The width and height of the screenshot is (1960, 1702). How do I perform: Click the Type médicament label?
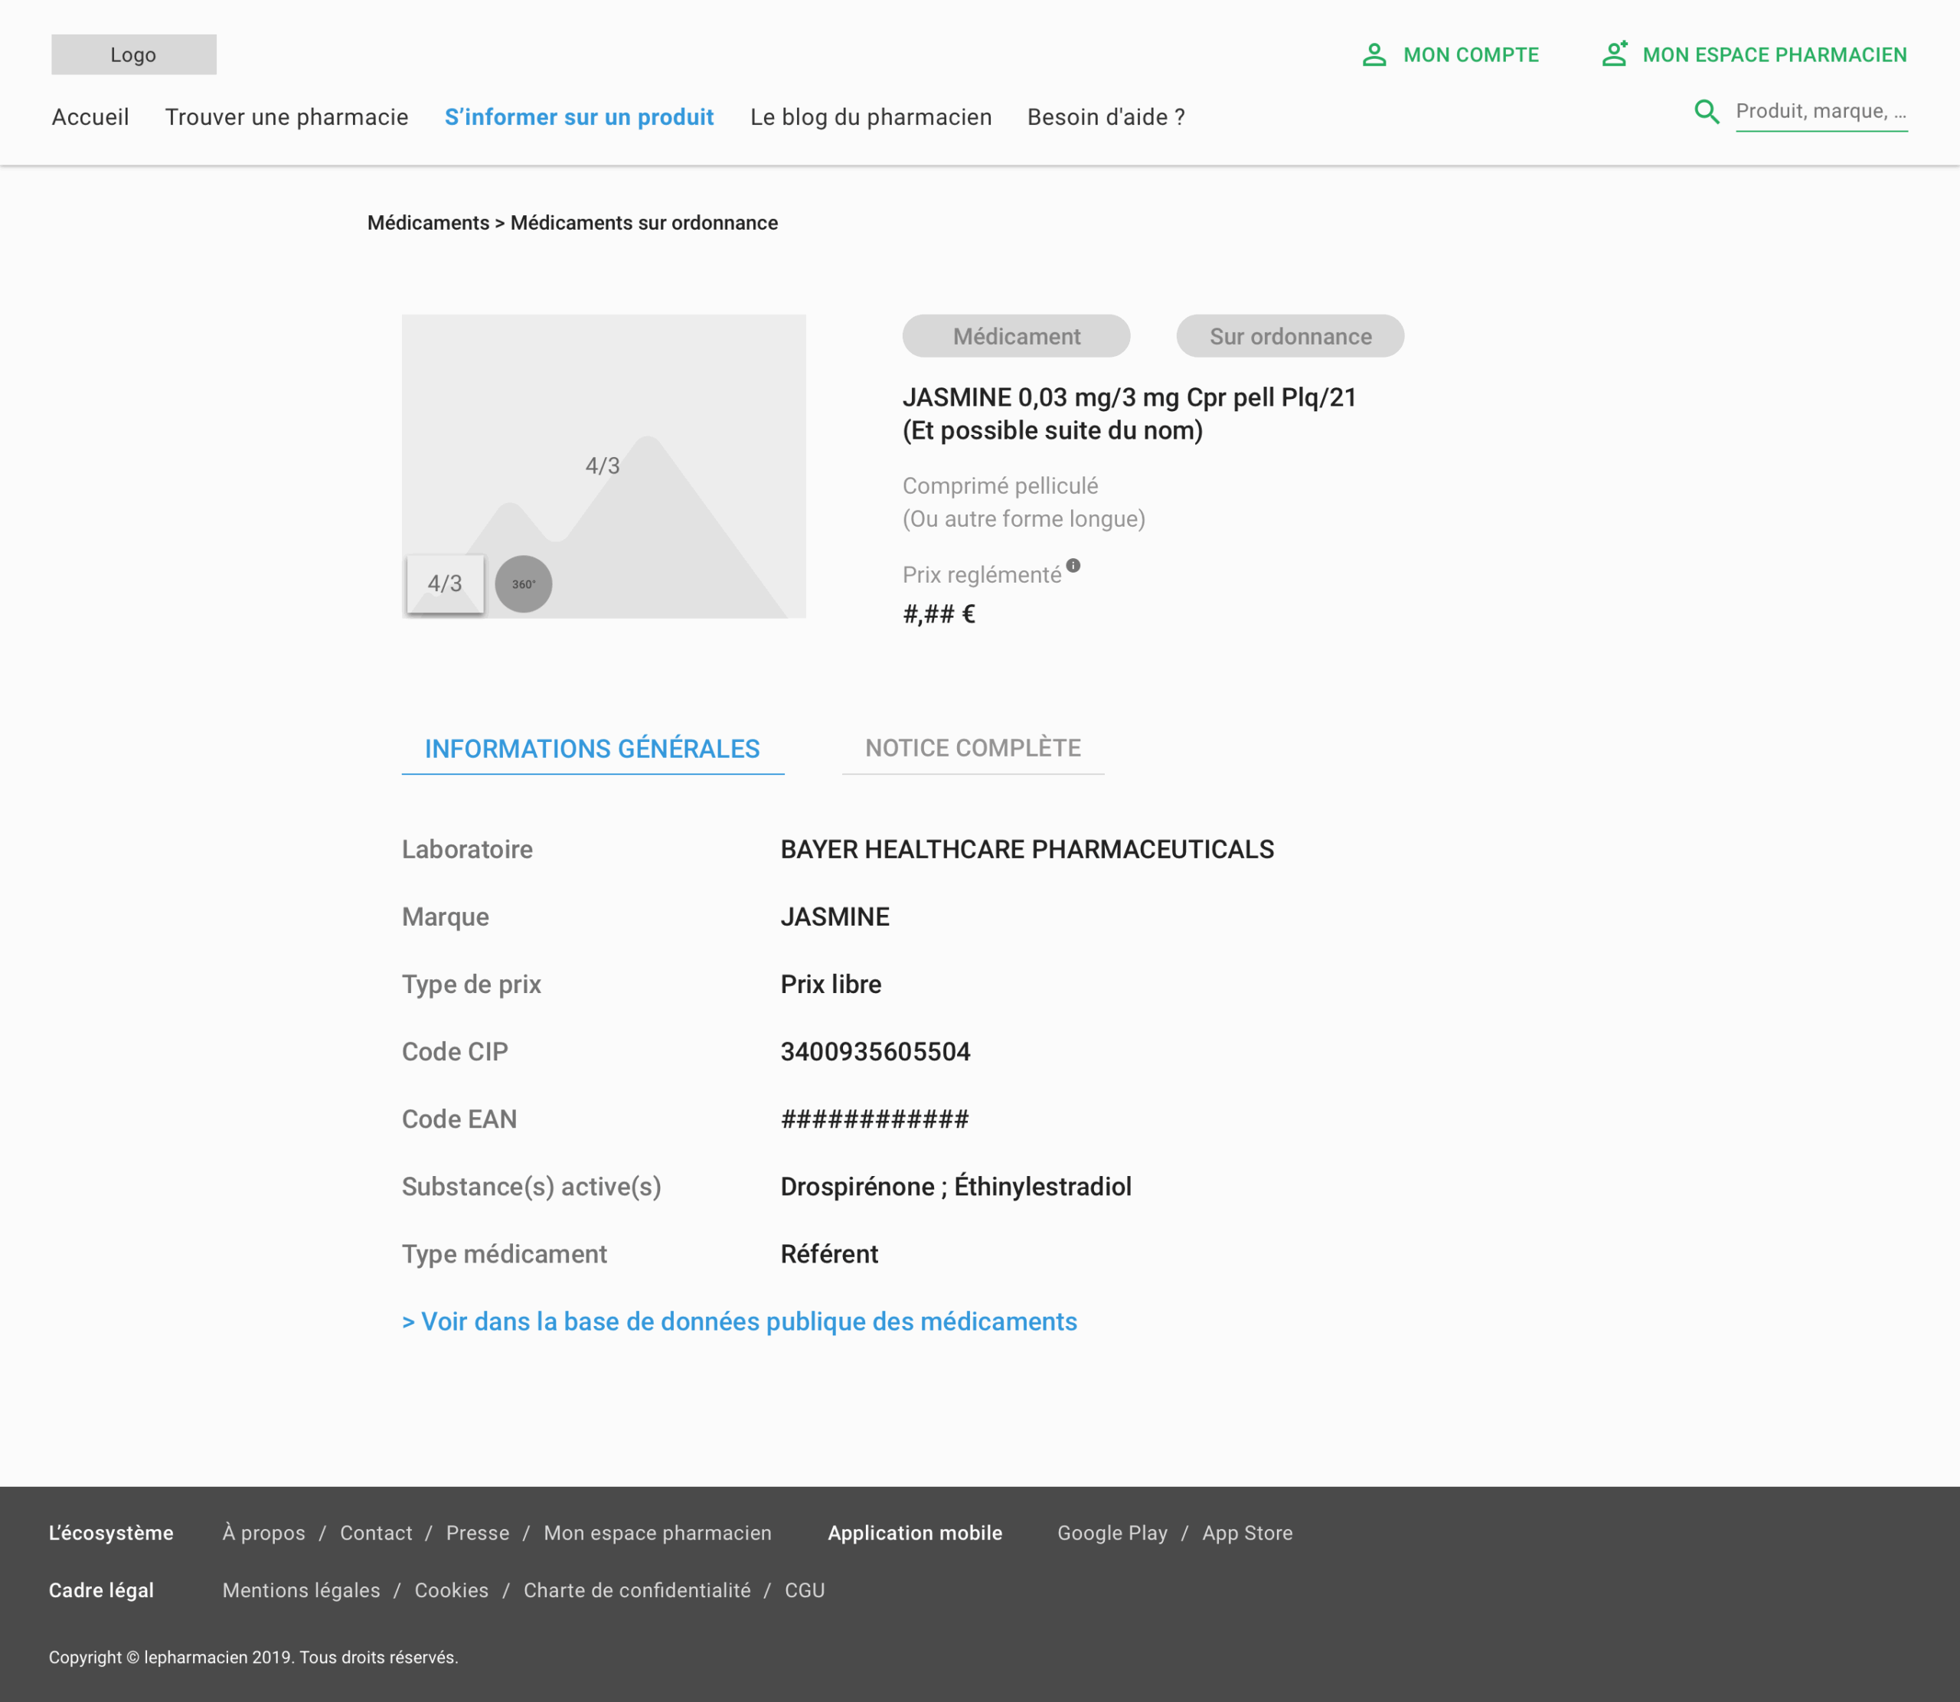click(505, 1253)
